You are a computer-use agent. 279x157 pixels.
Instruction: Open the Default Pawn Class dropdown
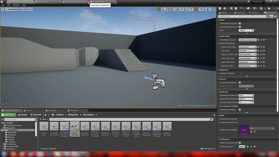247,47
